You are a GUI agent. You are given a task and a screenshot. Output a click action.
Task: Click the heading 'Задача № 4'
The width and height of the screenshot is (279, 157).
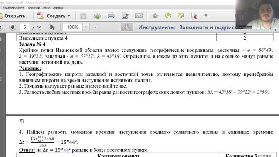pyautogui.click(x=32, y=44)
